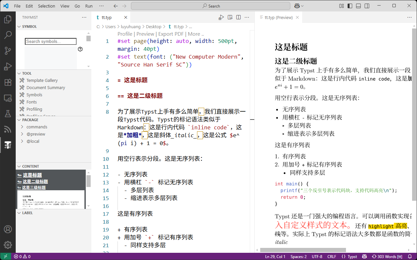417x260 pixels.
Task: Open the Manage gear menu
Action: point(8,245)
